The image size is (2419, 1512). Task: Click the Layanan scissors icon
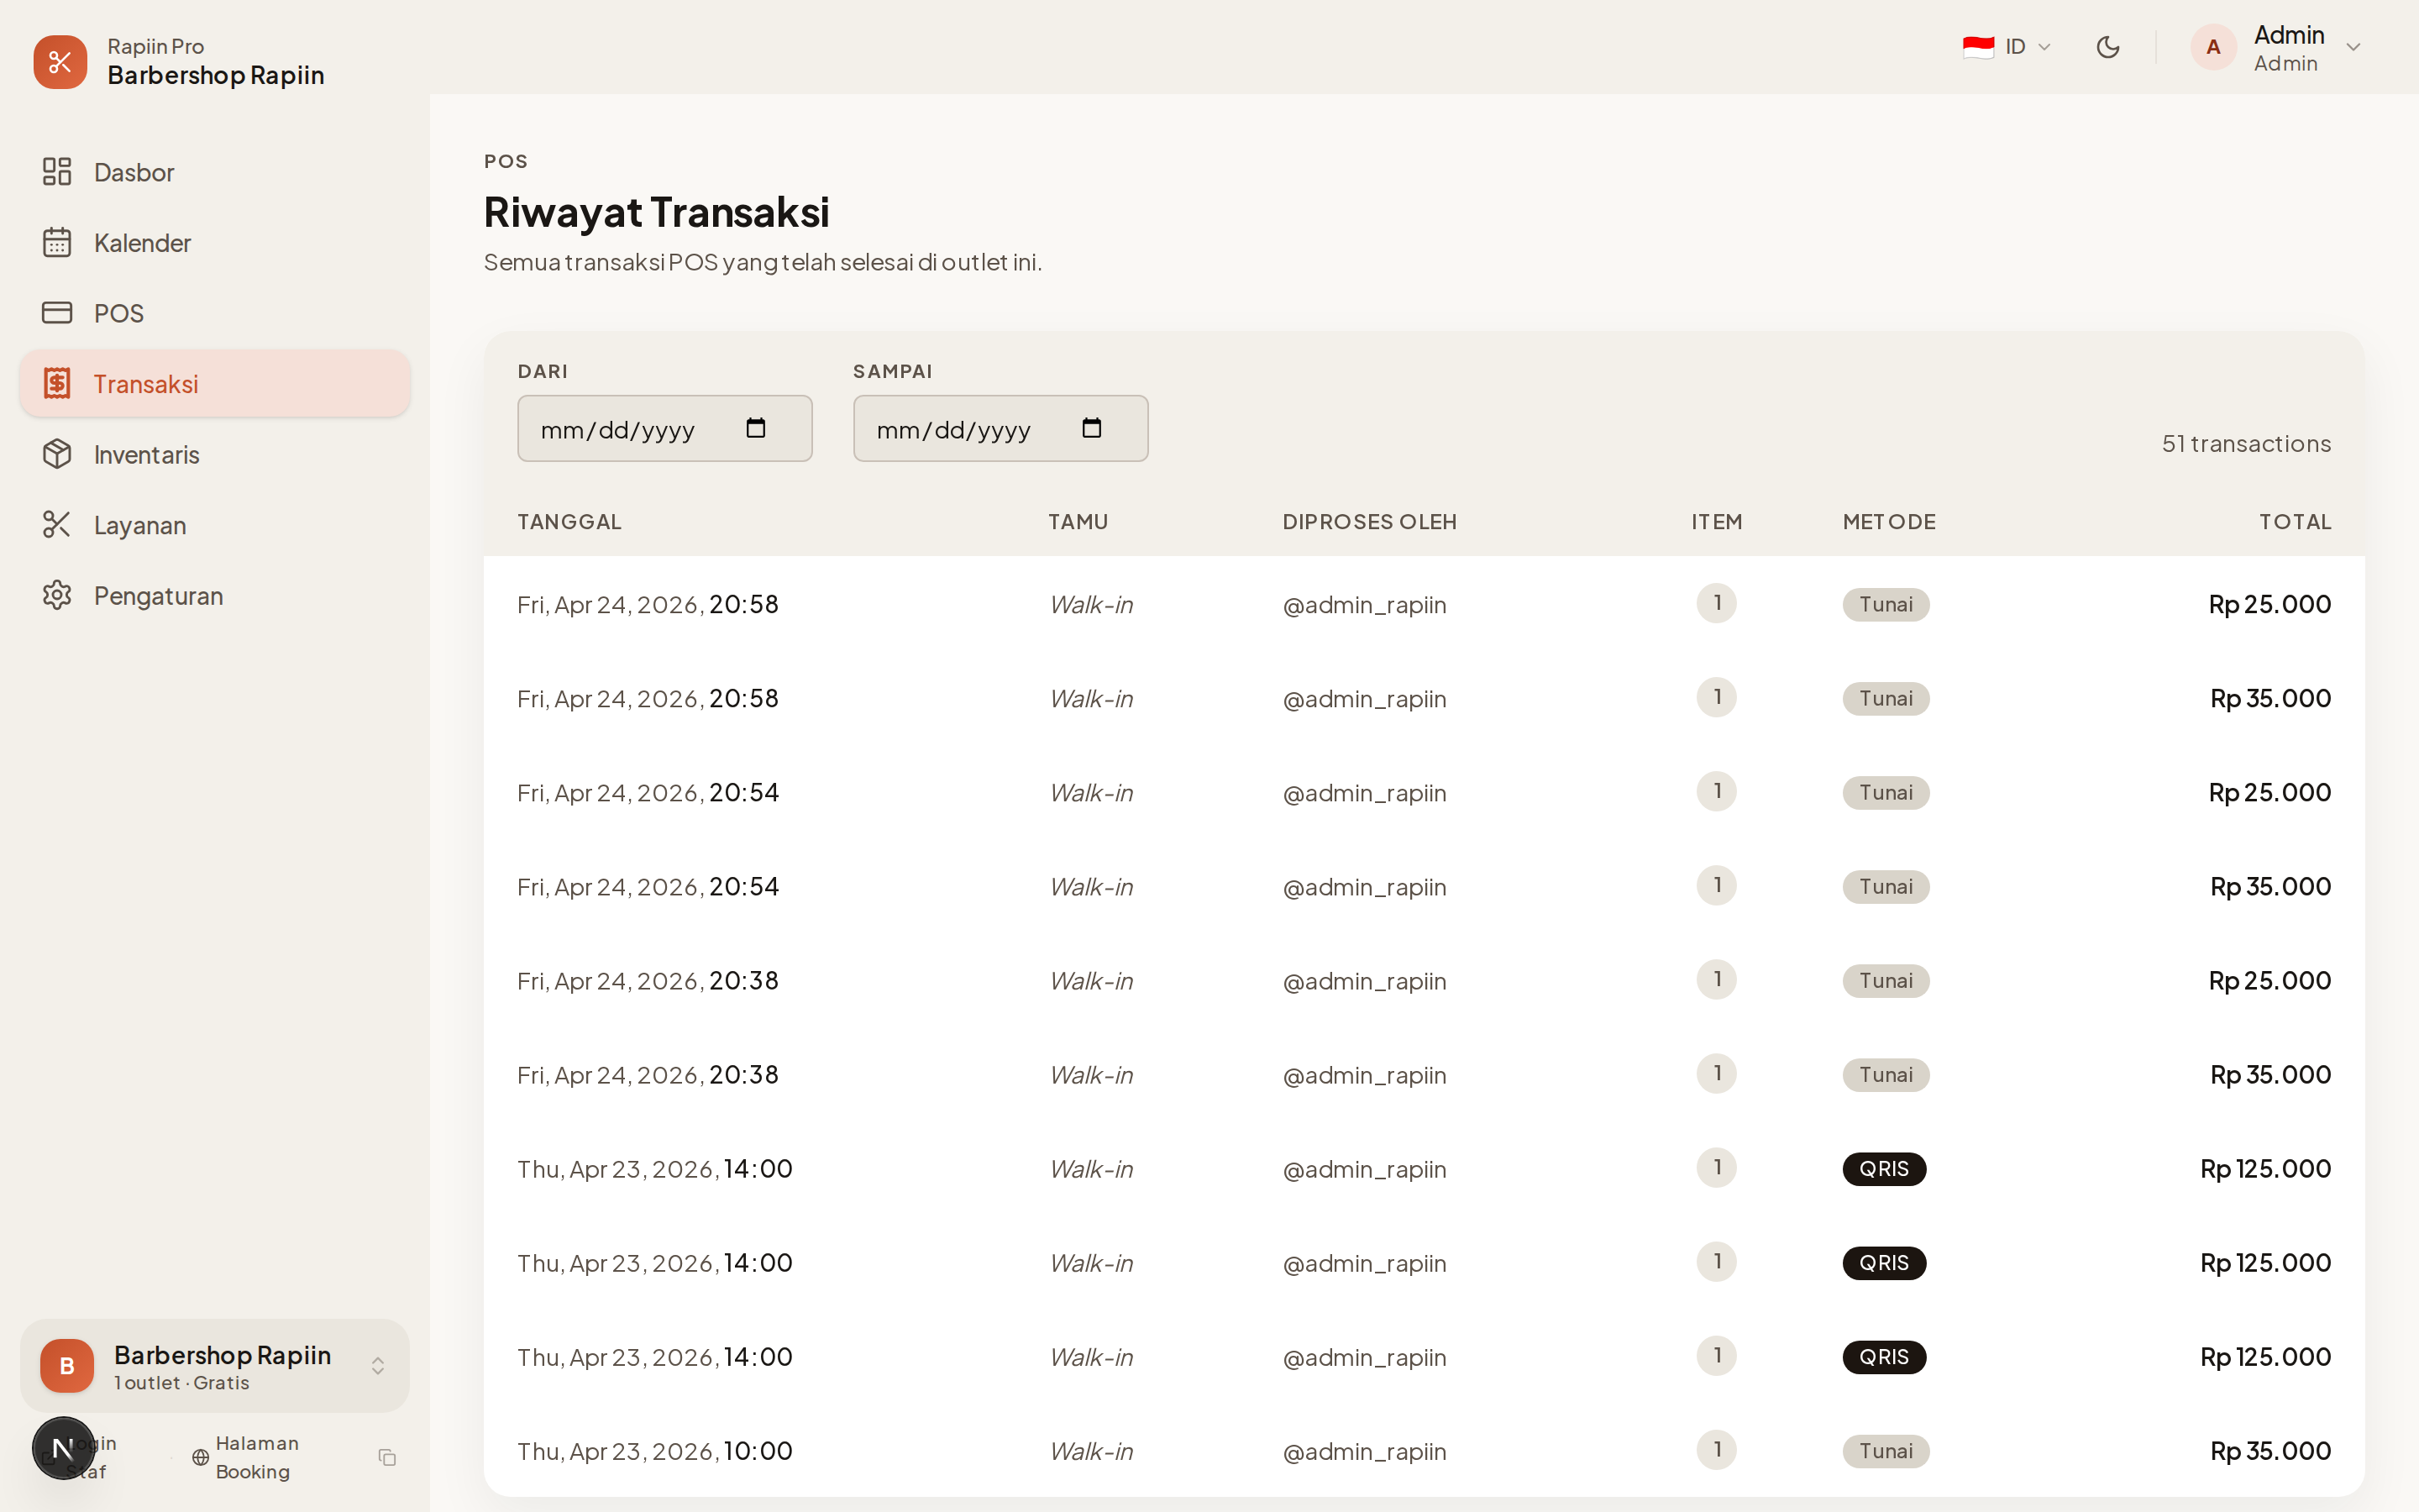tap(57, 525)
